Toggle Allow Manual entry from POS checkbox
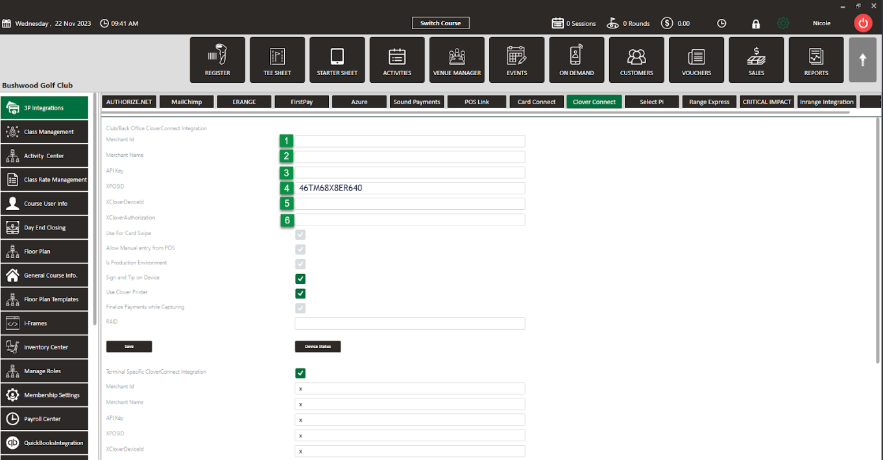This screenshot has width=883, height=460. pos(300,249)
